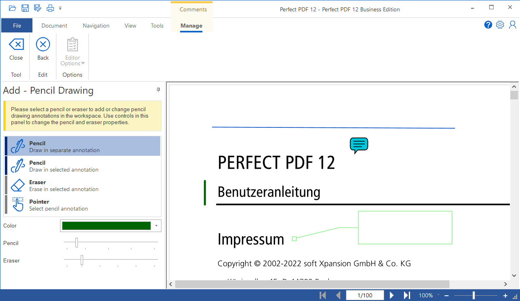Jump to the last page of the document
This screenshot has width=520, height=301.
click(407, 295)
